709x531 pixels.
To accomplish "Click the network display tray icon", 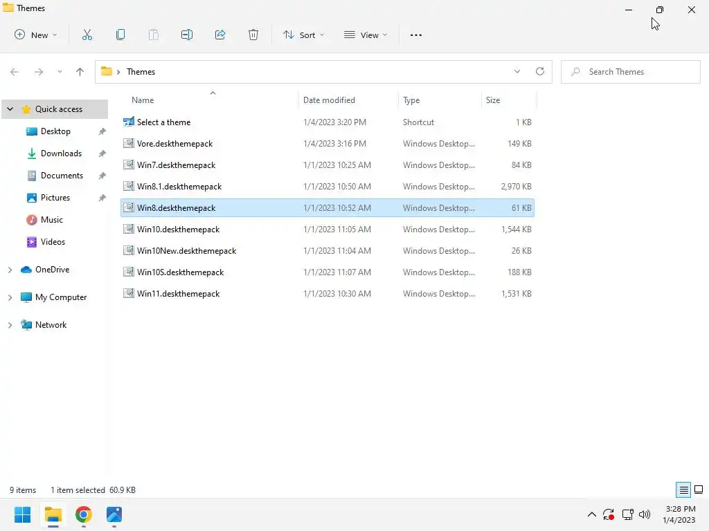I will [627, 514].
